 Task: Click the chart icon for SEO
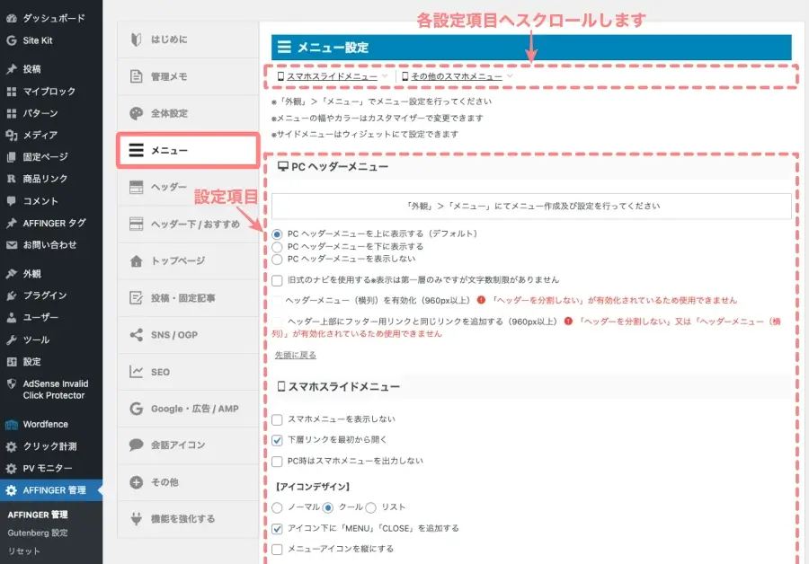coord(136,372)
